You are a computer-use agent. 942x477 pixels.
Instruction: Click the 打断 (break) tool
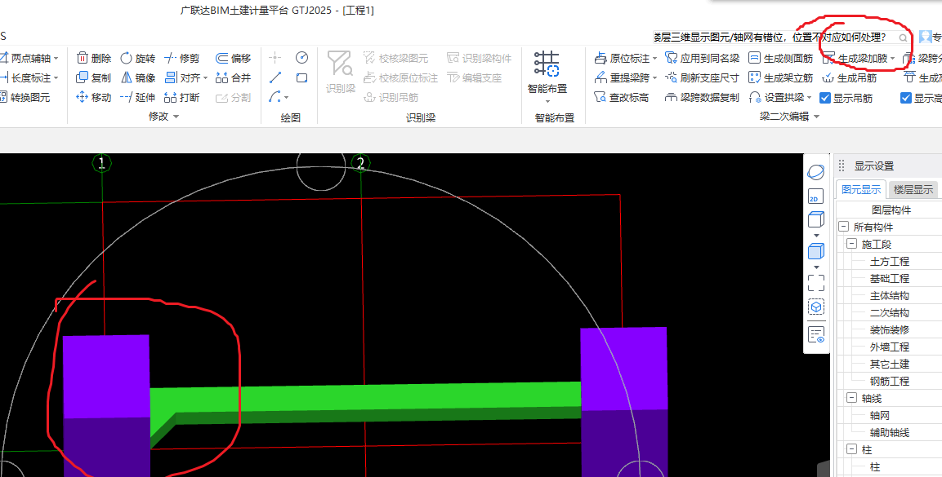point(182,97)
